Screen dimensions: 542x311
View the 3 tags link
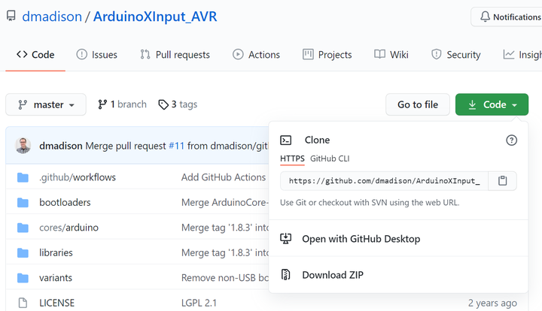click(178, 104)
